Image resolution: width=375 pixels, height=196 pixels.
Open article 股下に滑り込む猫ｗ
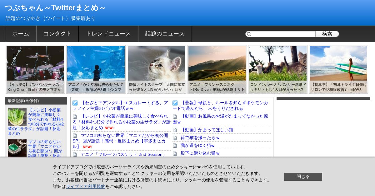(200, 153)
